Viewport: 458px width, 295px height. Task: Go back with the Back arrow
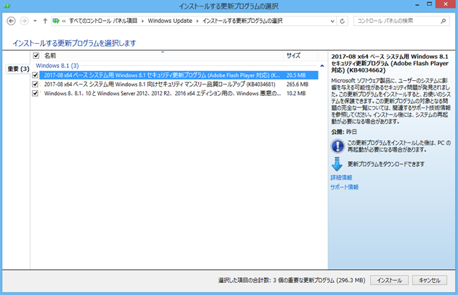tap(11, 21)
